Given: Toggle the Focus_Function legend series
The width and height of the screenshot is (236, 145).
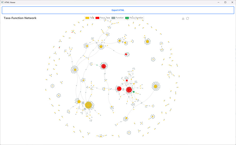Looking at the screenshot, I should [134, 18].
